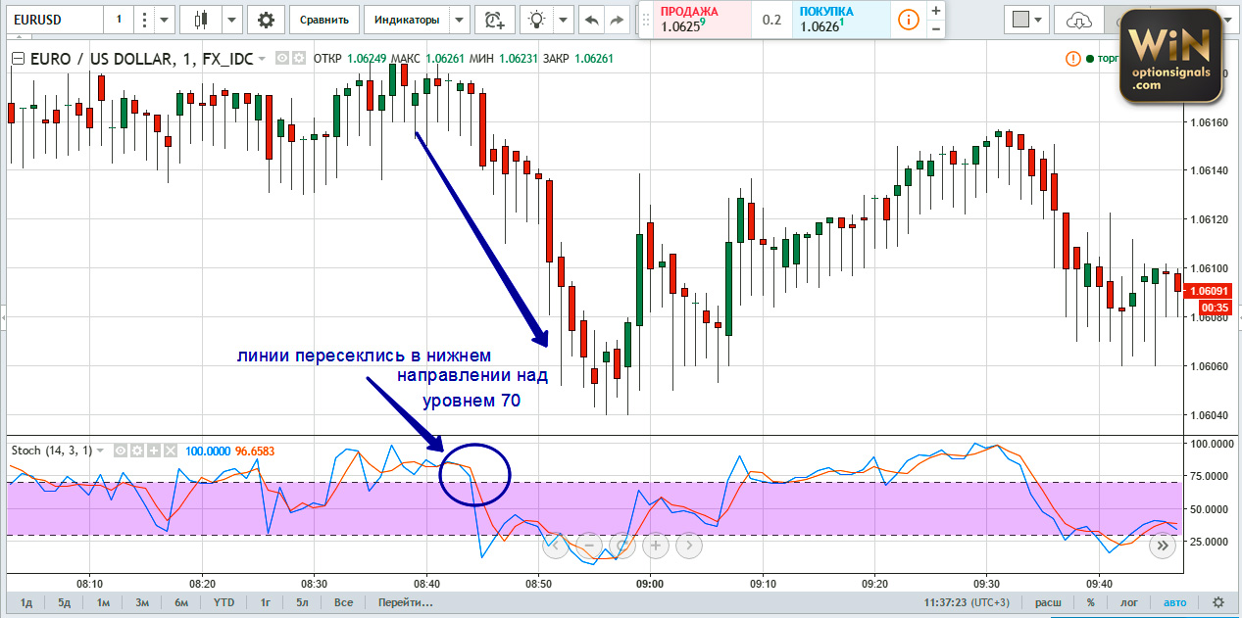
Task: Select the 1м time range tab
Action: 103,602
